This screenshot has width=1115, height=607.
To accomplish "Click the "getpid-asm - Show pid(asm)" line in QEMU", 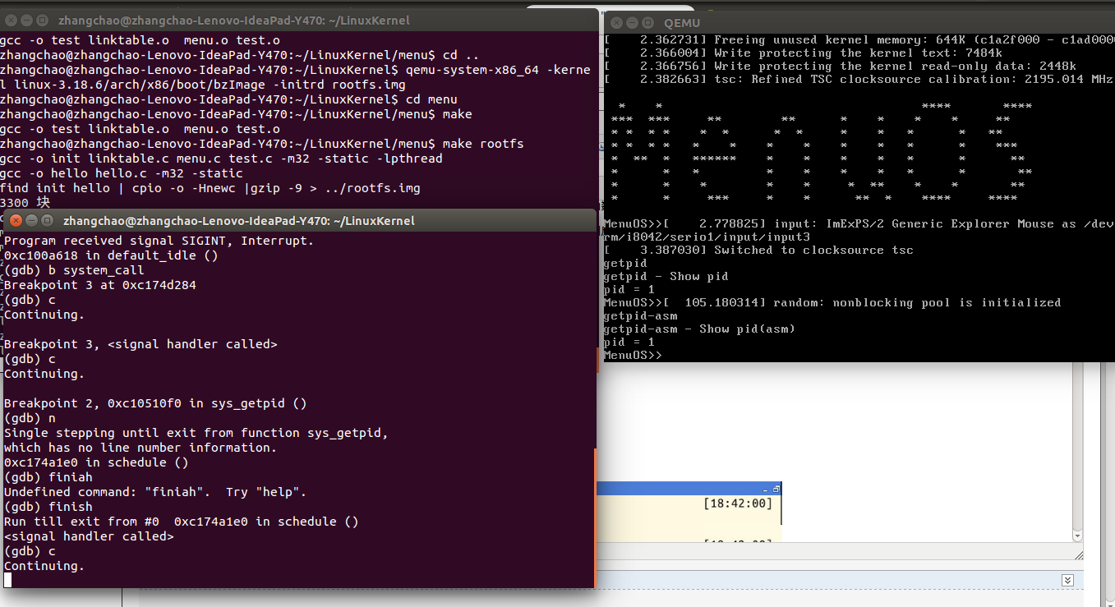I will click(x=699, y=329).
